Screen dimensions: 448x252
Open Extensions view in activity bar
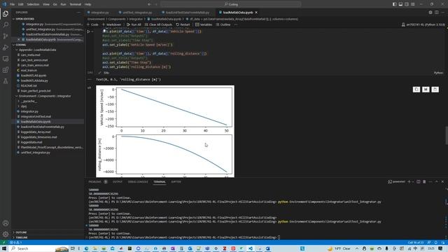point(6,70)
